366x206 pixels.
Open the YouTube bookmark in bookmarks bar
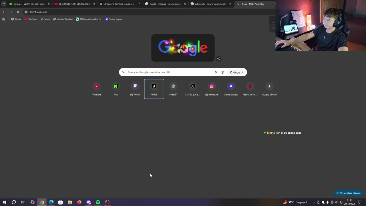point(31,19)
